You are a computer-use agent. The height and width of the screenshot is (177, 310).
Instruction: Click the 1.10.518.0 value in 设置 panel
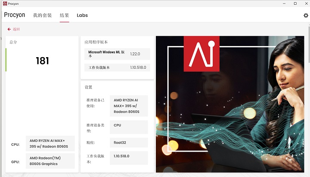tap(129, 158)
